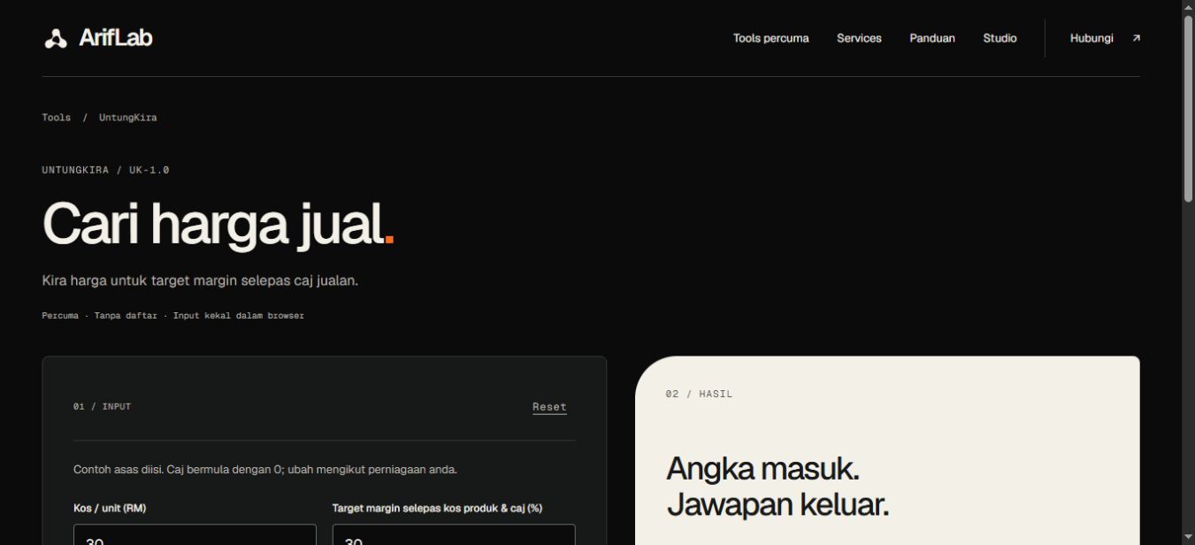This screenshot has width=1195, height=545.
Task: Open the Tools percuma menu item
Action: pos(770,38)
